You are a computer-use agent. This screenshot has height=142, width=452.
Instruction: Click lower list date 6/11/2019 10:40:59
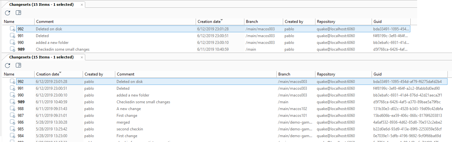pyautogui.click(x=51, y=102)
